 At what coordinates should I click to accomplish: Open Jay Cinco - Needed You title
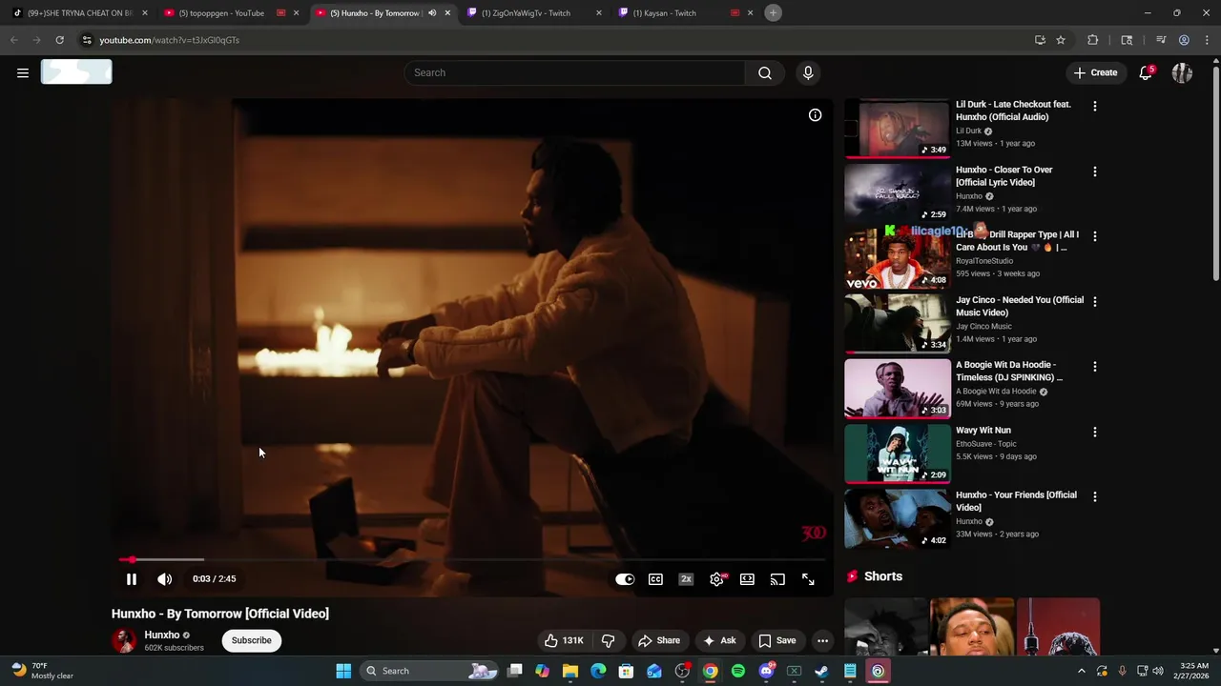coord(1020,306)
